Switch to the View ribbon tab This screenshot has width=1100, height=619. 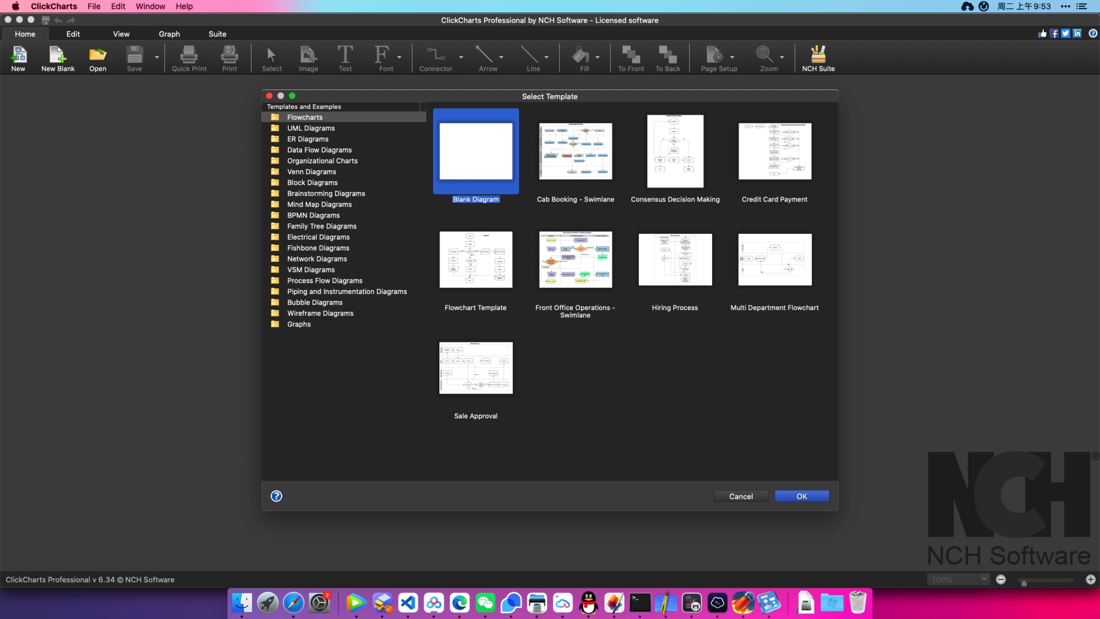pyautogui.click(x=121, y=34)
